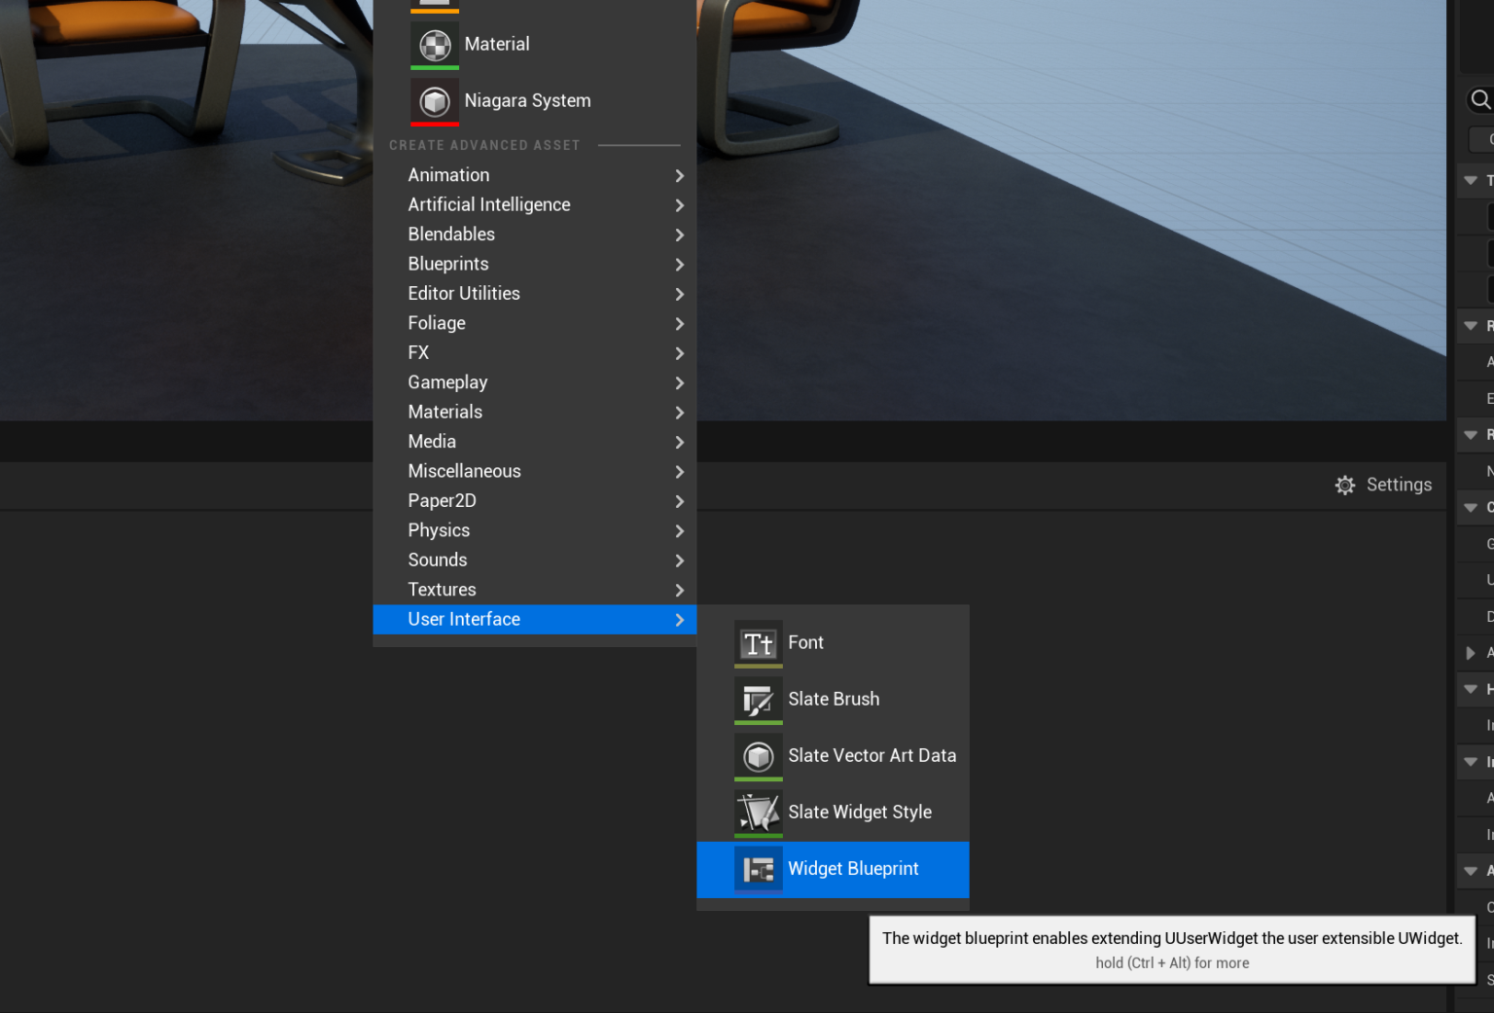The width and height of the screenshot is (1494, 1013).
Task: Collapse the topmost details panel section
Action: [1470, 180]
